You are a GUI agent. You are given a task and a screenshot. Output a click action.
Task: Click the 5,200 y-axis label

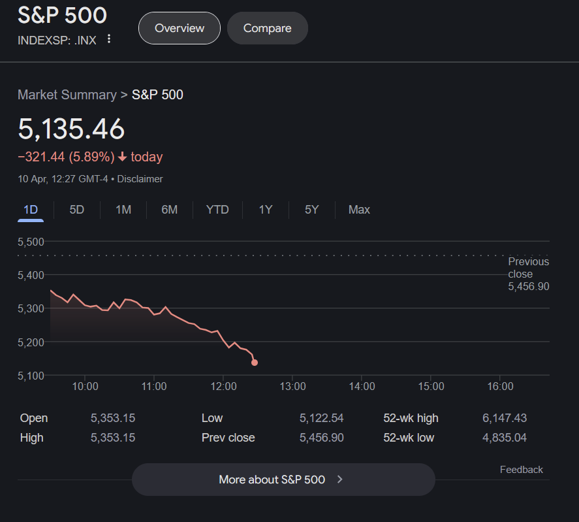pyautogui.click(x=31, y=343)
